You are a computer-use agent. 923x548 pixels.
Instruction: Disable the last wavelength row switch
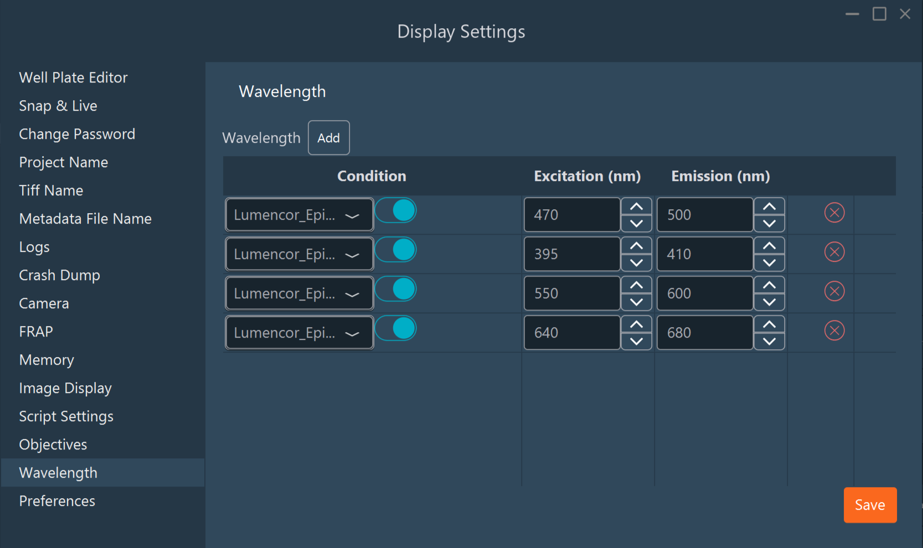pos(395,328)
